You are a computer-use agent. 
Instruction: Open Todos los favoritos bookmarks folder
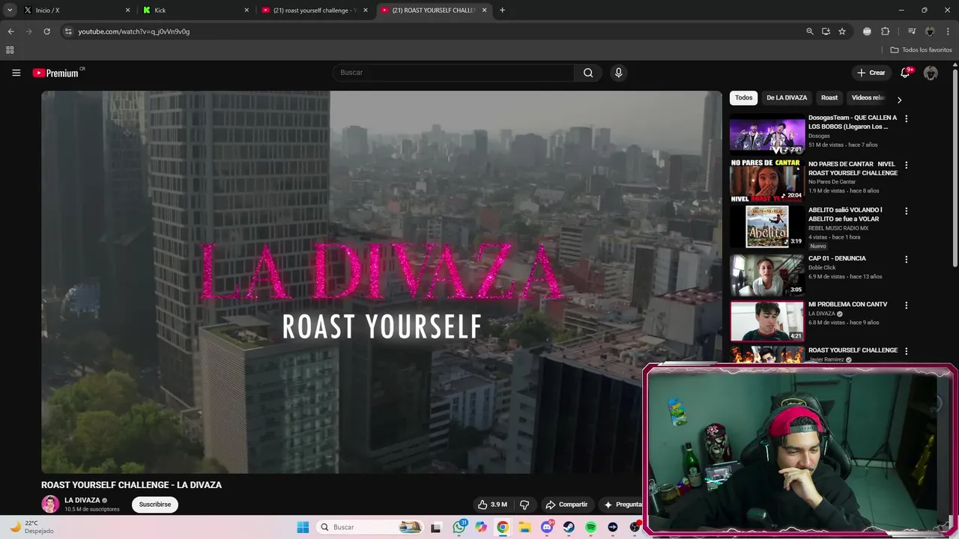click(921, 50)
